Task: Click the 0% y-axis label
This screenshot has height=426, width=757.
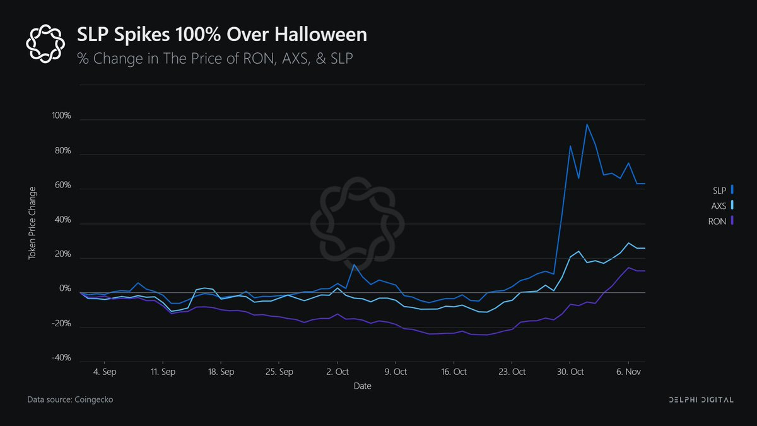Action: [66, 289]
